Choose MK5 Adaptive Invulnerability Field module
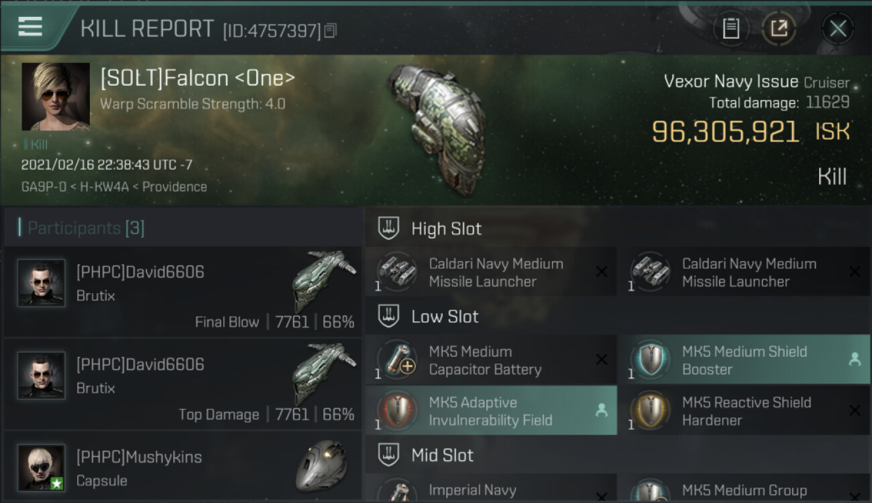This screenshot has width=872, height=503. 490,411
